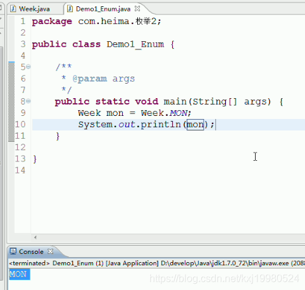Viewport: 305px width, 290px height.
Task: Click the left arrow of the editor's horizontal scrollbar
Action: click(35, 237)
